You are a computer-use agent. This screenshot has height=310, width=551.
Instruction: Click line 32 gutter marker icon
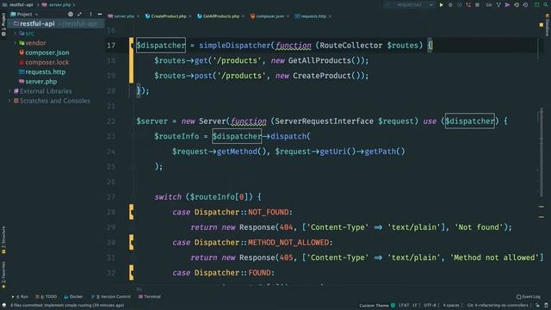(x=131, y=273)
